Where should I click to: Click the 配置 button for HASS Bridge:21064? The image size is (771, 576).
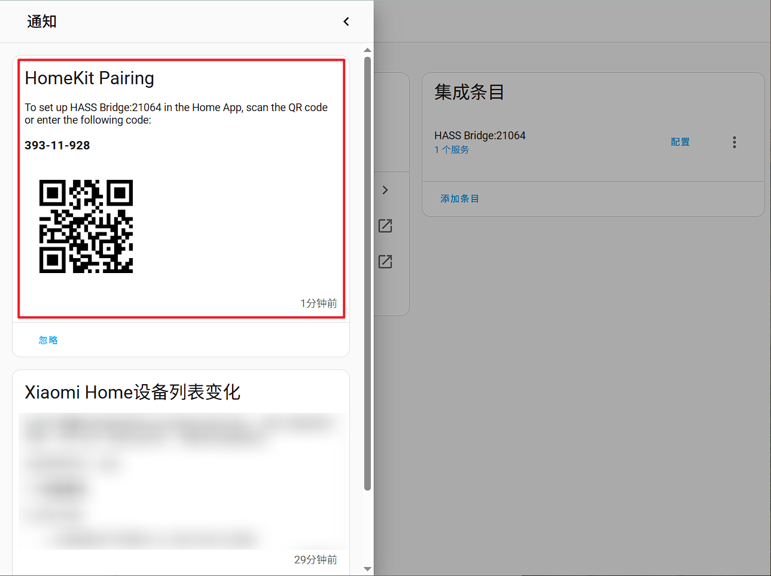click(x=680, y=142)
